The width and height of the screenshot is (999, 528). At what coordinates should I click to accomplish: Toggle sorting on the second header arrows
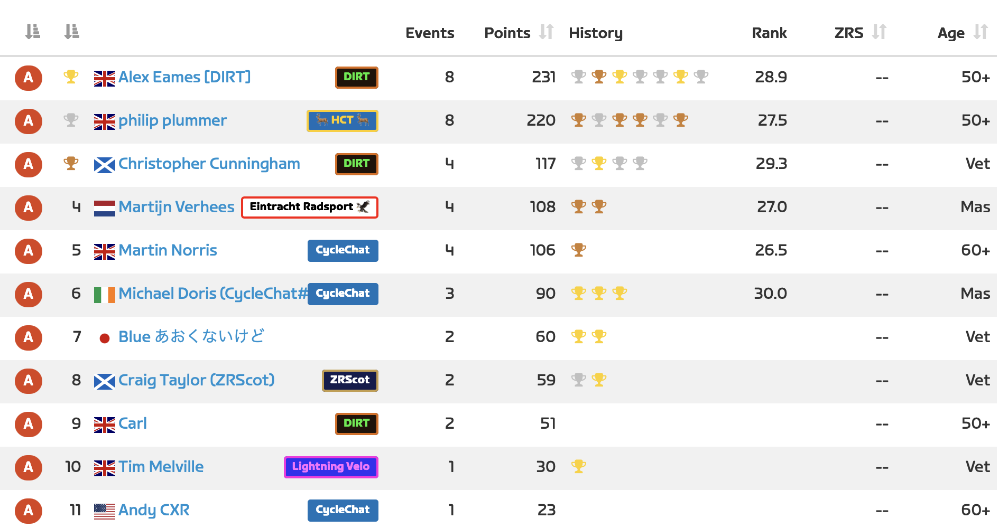(72, 31)
